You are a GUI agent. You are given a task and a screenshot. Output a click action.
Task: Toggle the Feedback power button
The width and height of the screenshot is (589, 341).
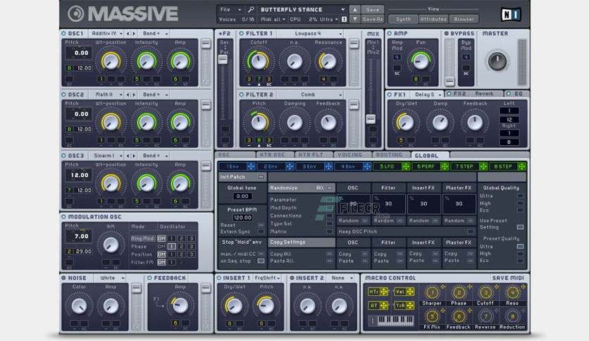(149, 278)
